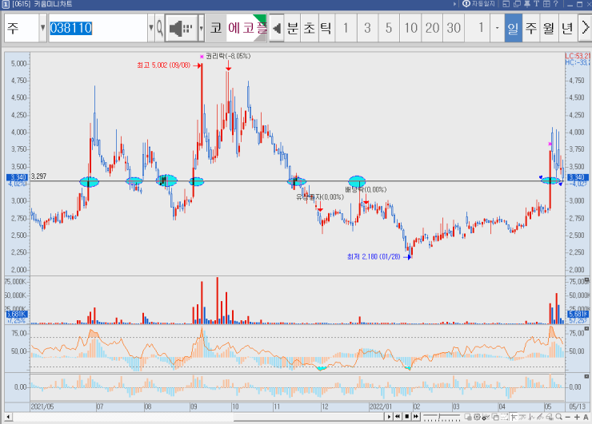
Task: Choose the 10 interval preset button
Action: click(x=410, y=28)
